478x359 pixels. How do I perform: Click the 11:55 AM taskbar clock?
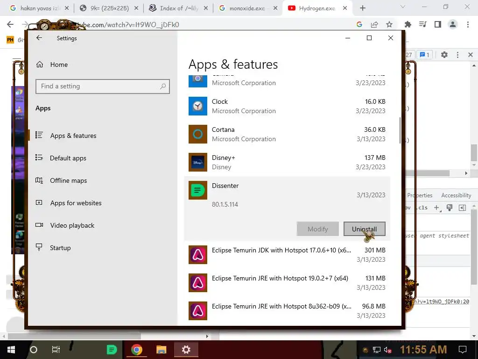coord(423,350)
